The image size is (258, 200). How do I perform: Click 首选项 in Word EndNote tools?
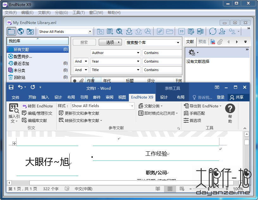pyautogui.click(x=192, y=120)
